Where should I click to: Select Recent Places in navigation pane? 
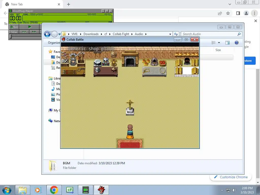pos(56,68)
